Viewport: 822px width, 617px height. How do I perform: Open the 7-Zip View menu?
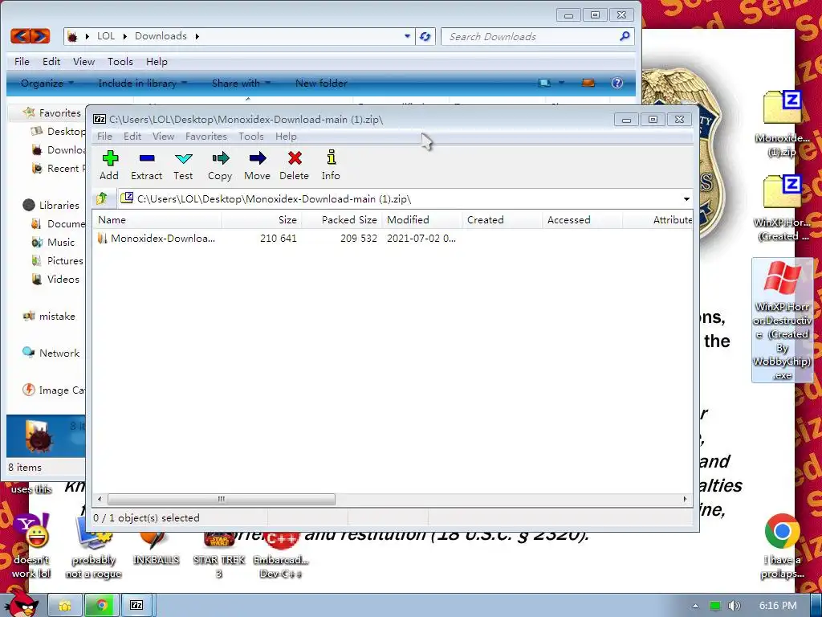click(x=164, y=137)
